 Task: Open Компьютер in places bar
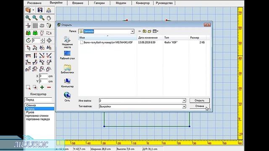67,83
